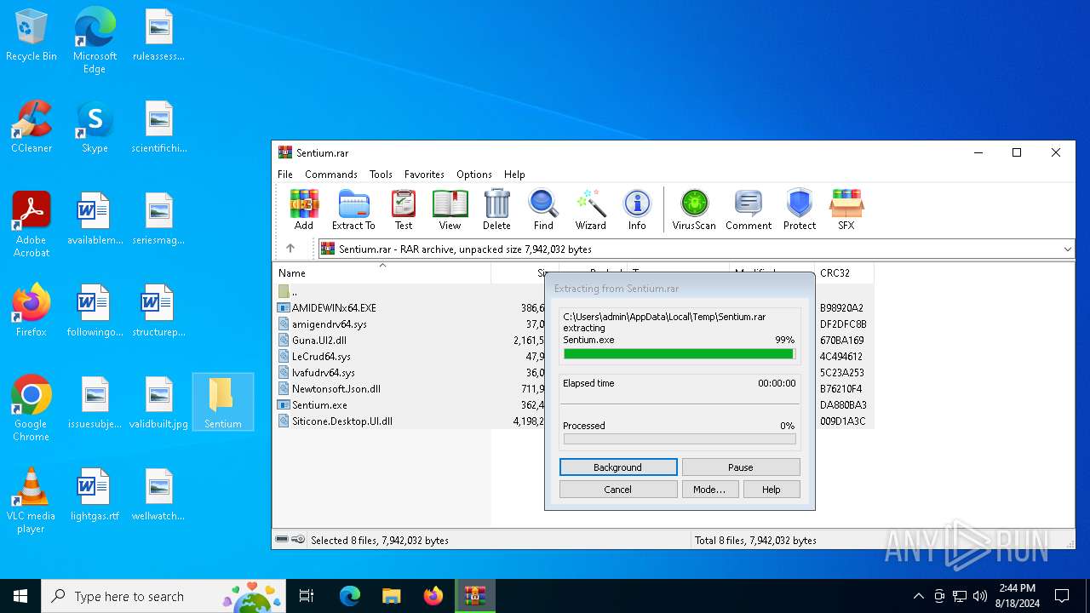
Task: Sort file list by Name column
Action: 382,273
